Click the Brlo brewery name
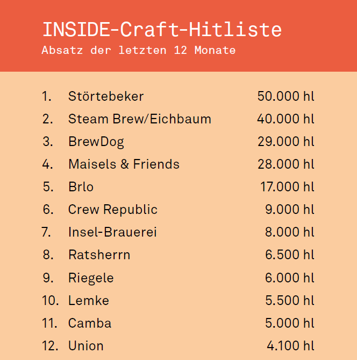357x360 pixels. [x=81, y=187]
